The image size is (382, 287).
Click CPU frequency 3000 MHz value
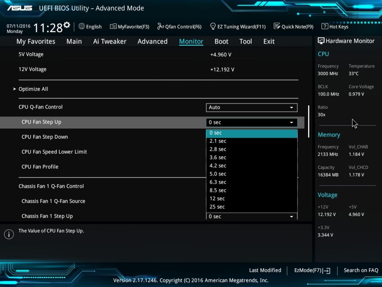(328, 73)
